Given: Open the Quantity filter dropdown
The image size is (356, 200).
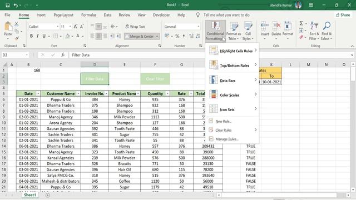Looking at the screenshot, I should [x=167, y=94].
